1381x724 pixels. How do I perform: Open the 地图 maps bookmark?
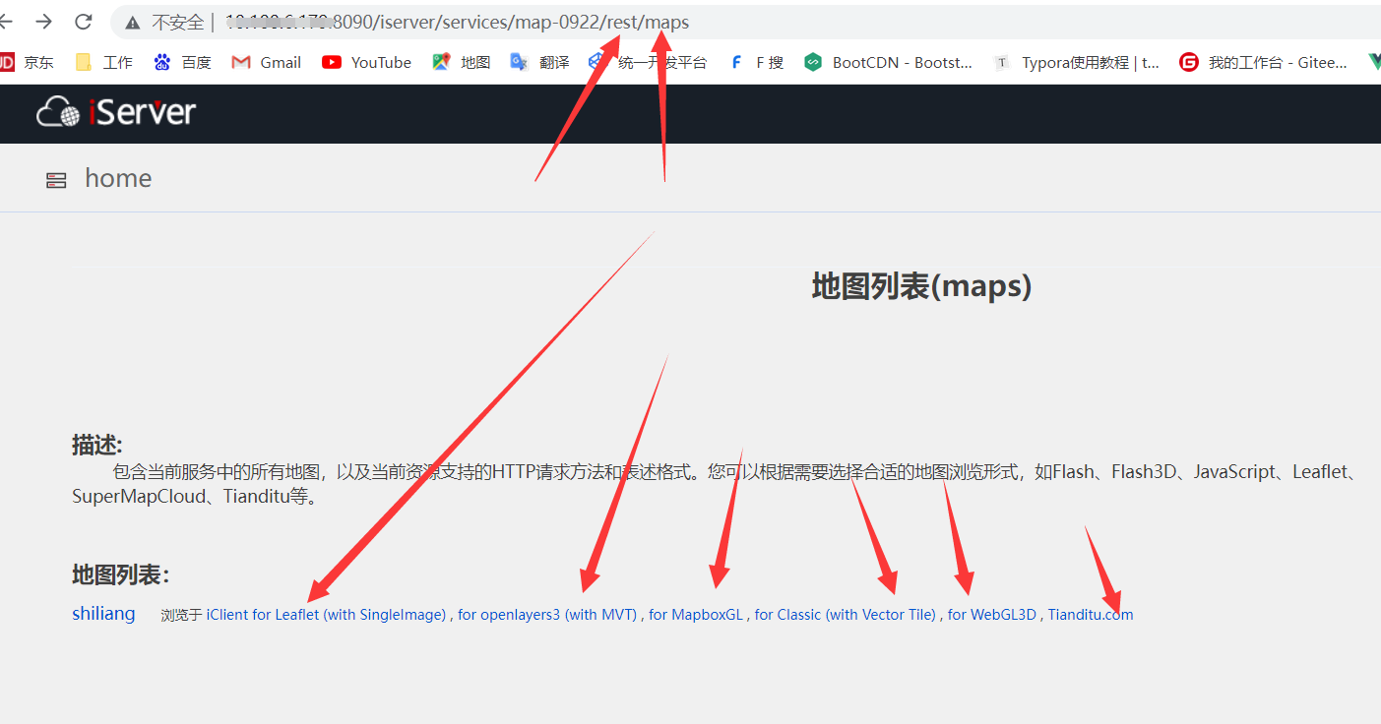[x=462, y=62]
